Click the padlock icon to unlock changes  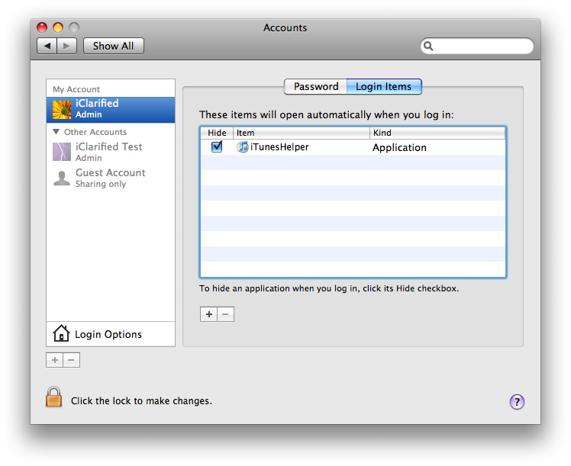pyautogui.click(x=53, y=397)
